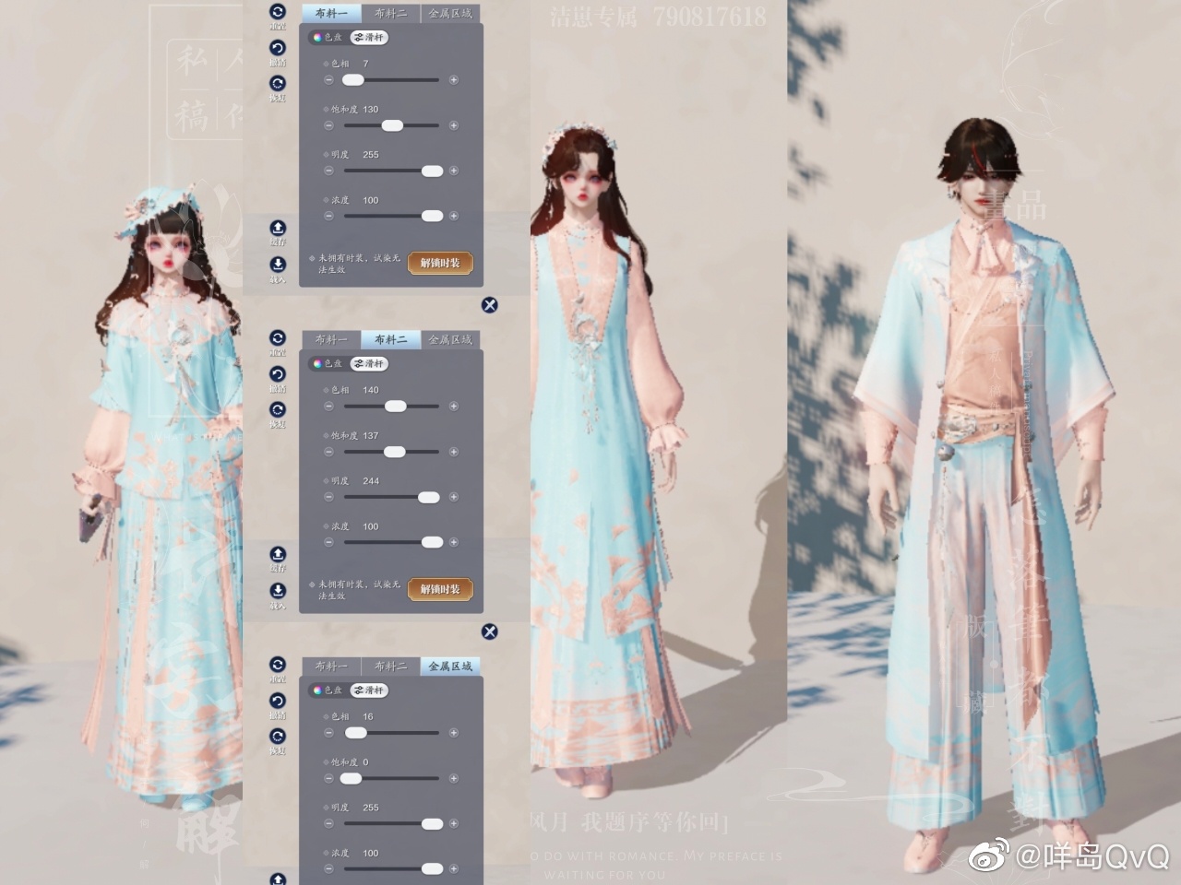The image size is (1181, 885).
Task: Click the upload save icon beside the hue 140 panel
Action: [278, 553]
